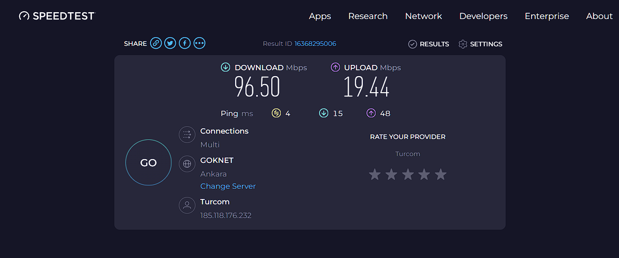Viewport: 619px width, 258px height.
Task: Open result ID 16368295006 link
Action: point(315,43)
